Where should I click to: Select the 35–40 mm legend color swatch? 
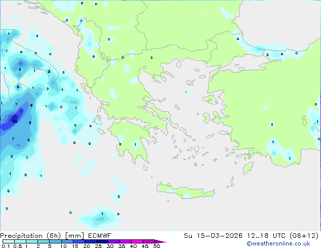[x=125, y=241]
